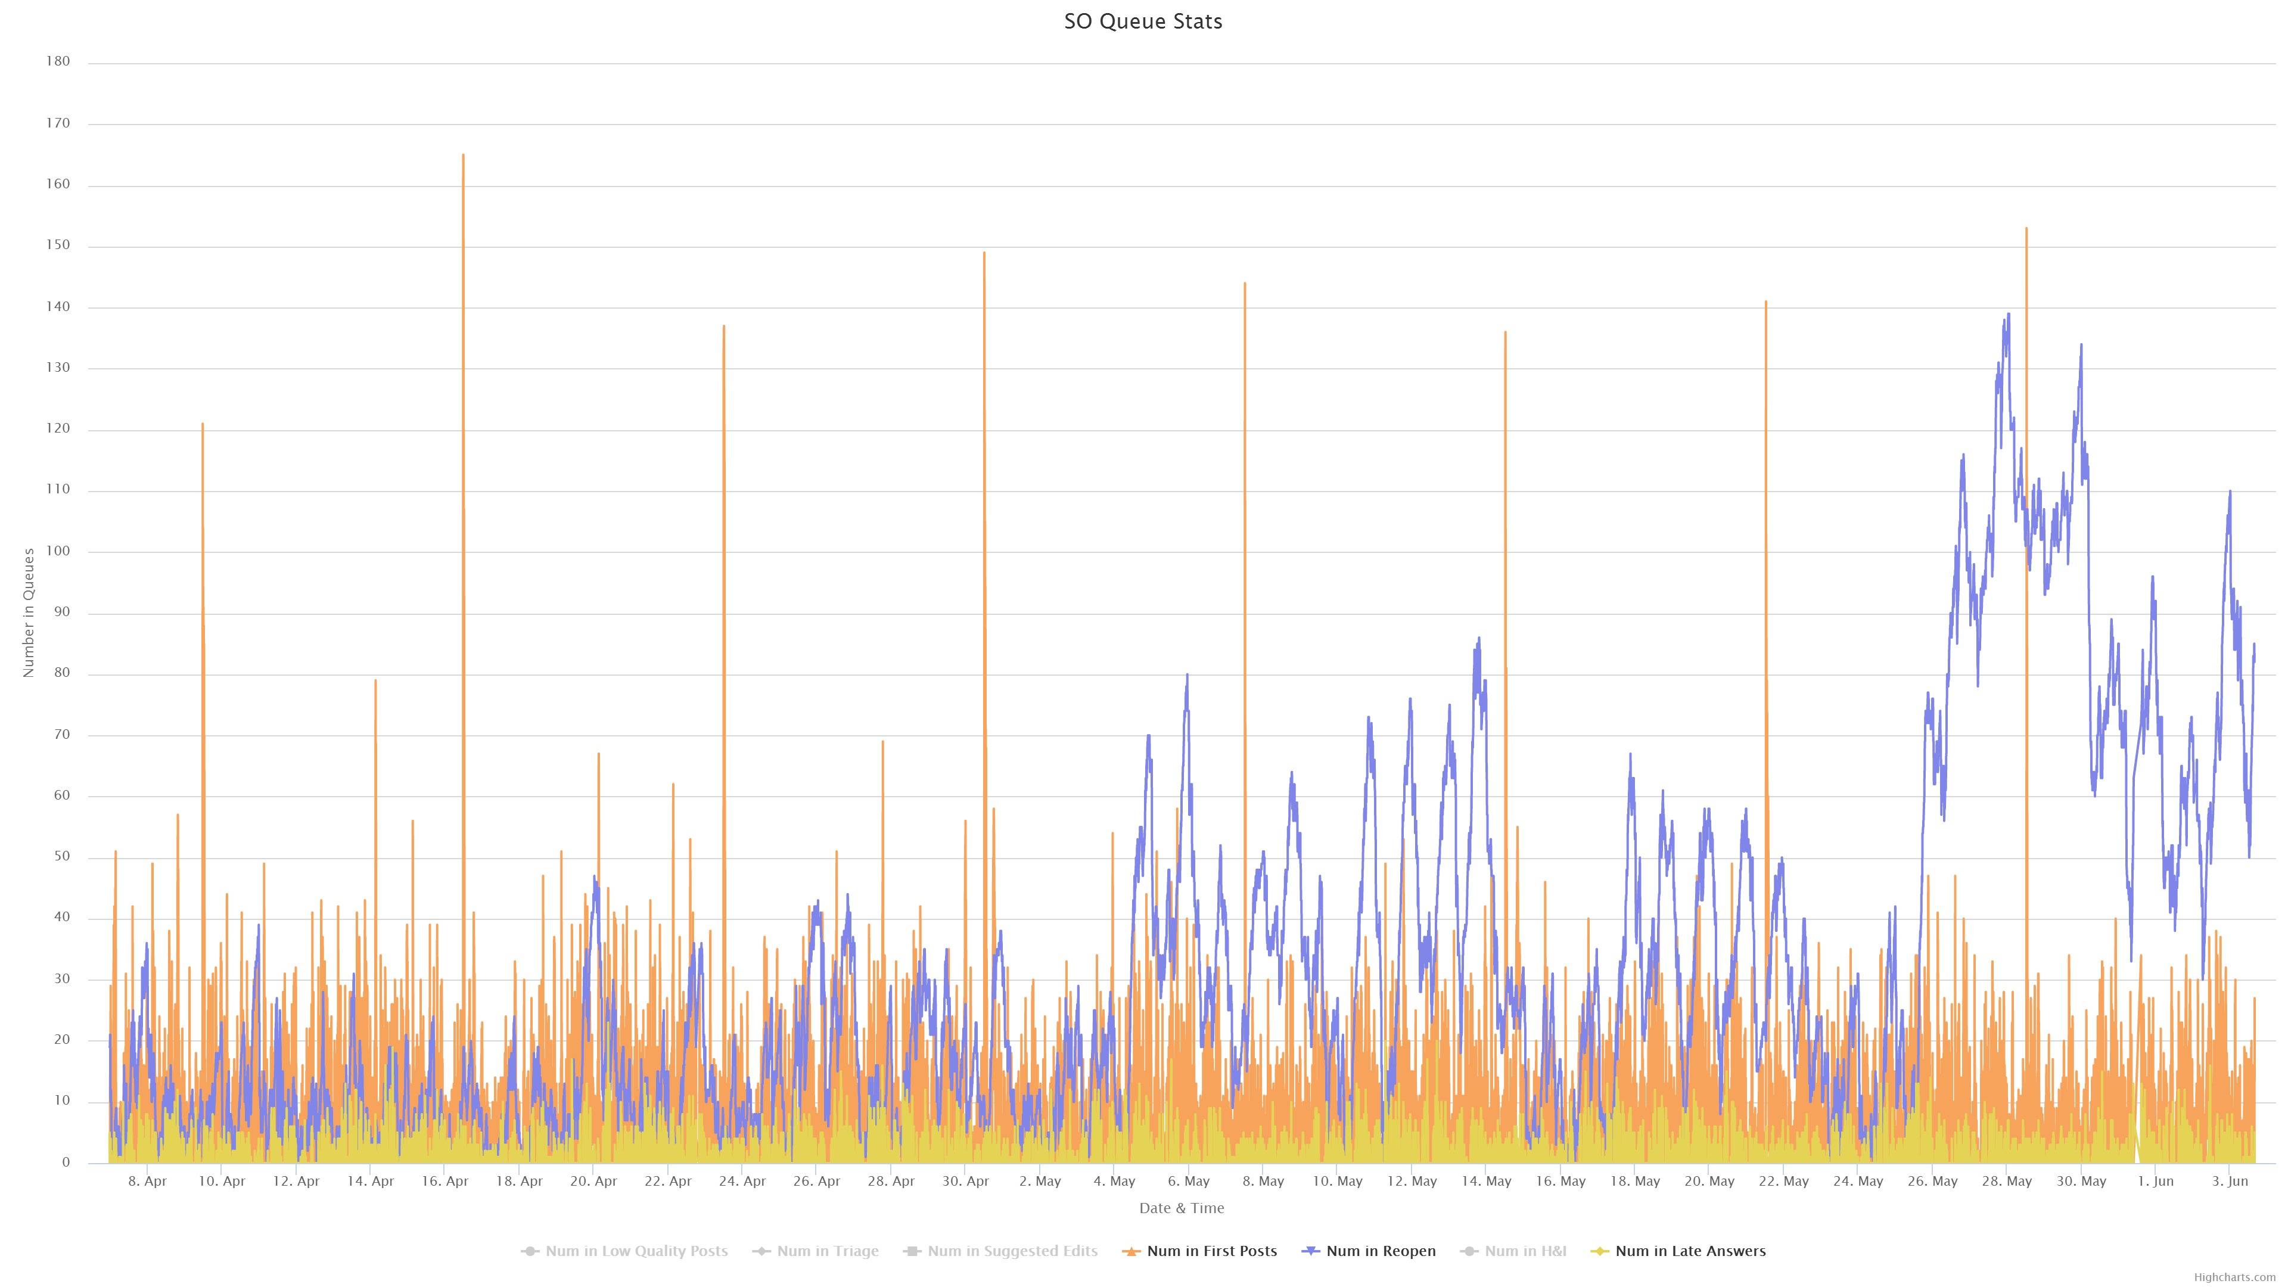This screenshot has height=1287, width=2288.
Task: Select the 22. May x-axis label
Action: (1785, 1182)
